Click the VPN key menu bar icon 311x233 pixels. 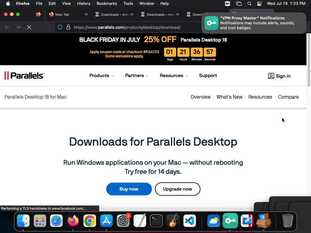click(x=227, y=4)
